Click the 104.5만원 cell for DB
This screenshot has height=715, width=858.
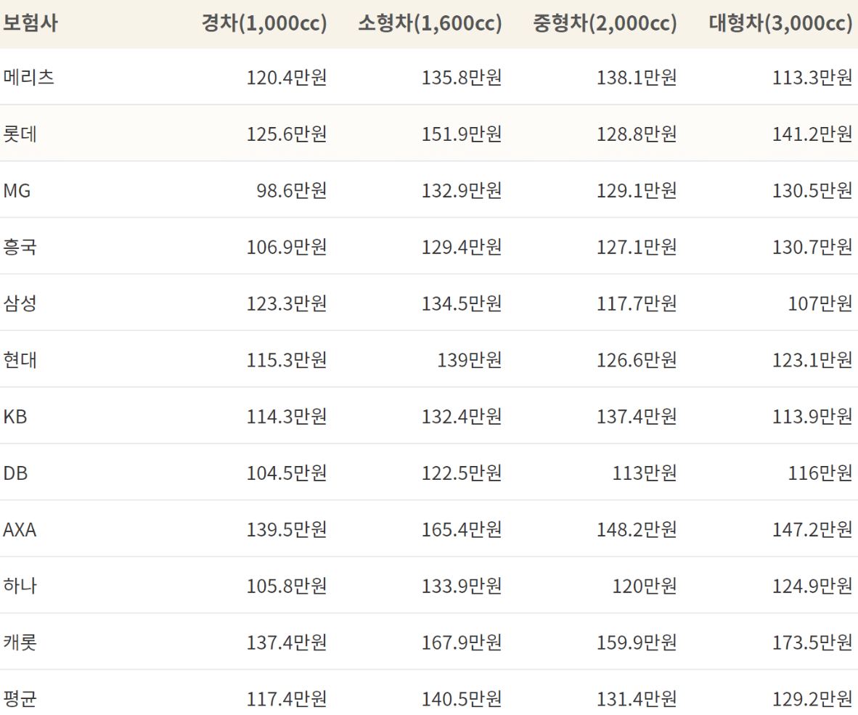coord(287,473)
